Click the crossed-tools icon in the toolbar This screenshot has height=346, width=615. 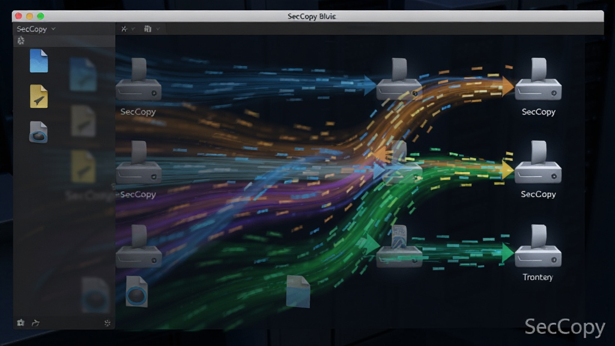[124, 29]
